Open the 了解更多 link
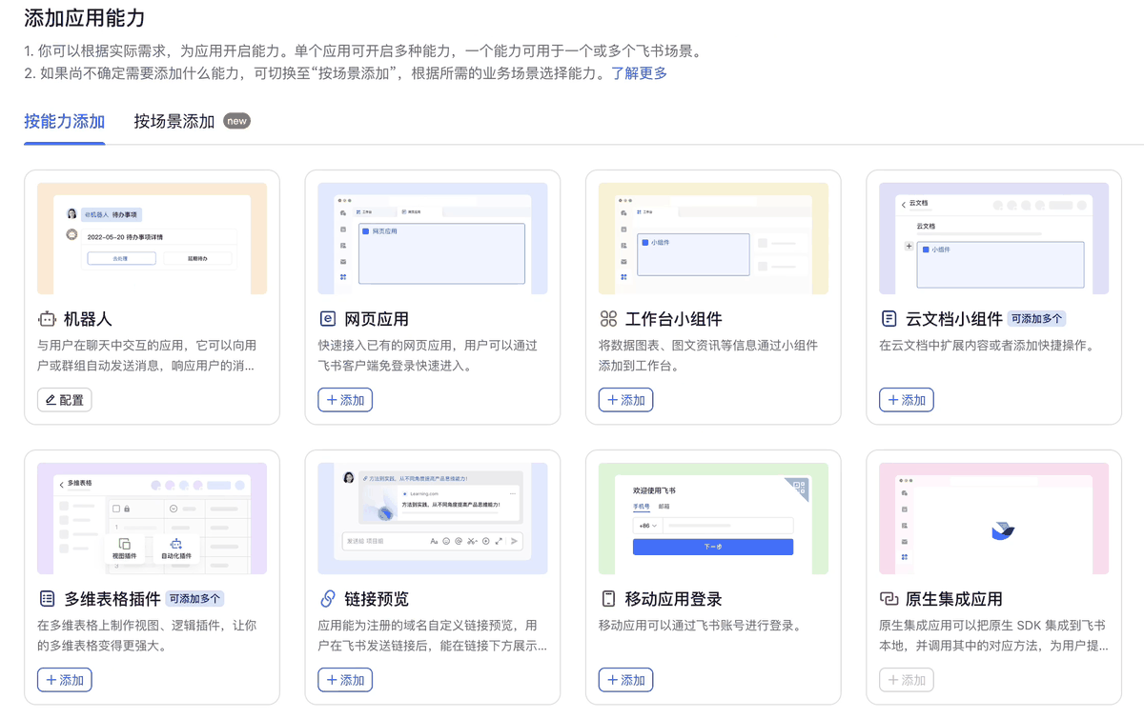The image size is (1144, 719). click(x=639, y=73)
